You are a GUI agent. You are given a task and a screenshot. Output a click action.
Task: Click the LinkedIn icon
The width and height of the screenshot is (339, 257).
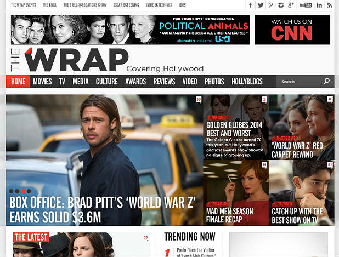coord(319,5)
